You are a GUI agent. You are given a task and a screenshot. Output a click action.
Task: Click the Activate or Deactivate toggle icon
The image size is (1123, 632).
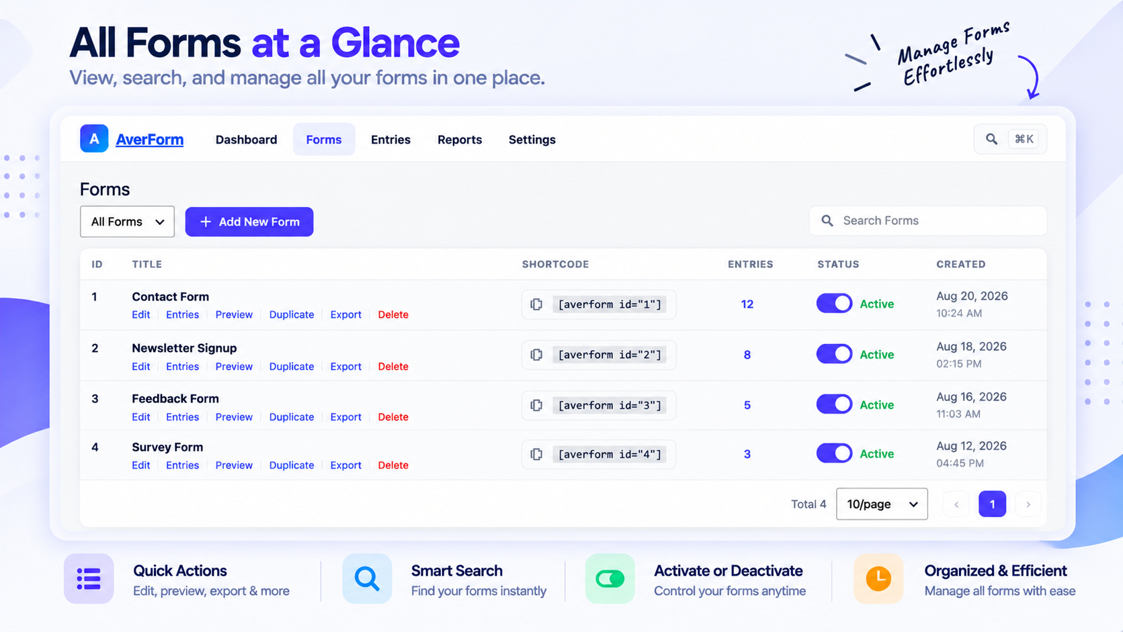click(610, 578)
